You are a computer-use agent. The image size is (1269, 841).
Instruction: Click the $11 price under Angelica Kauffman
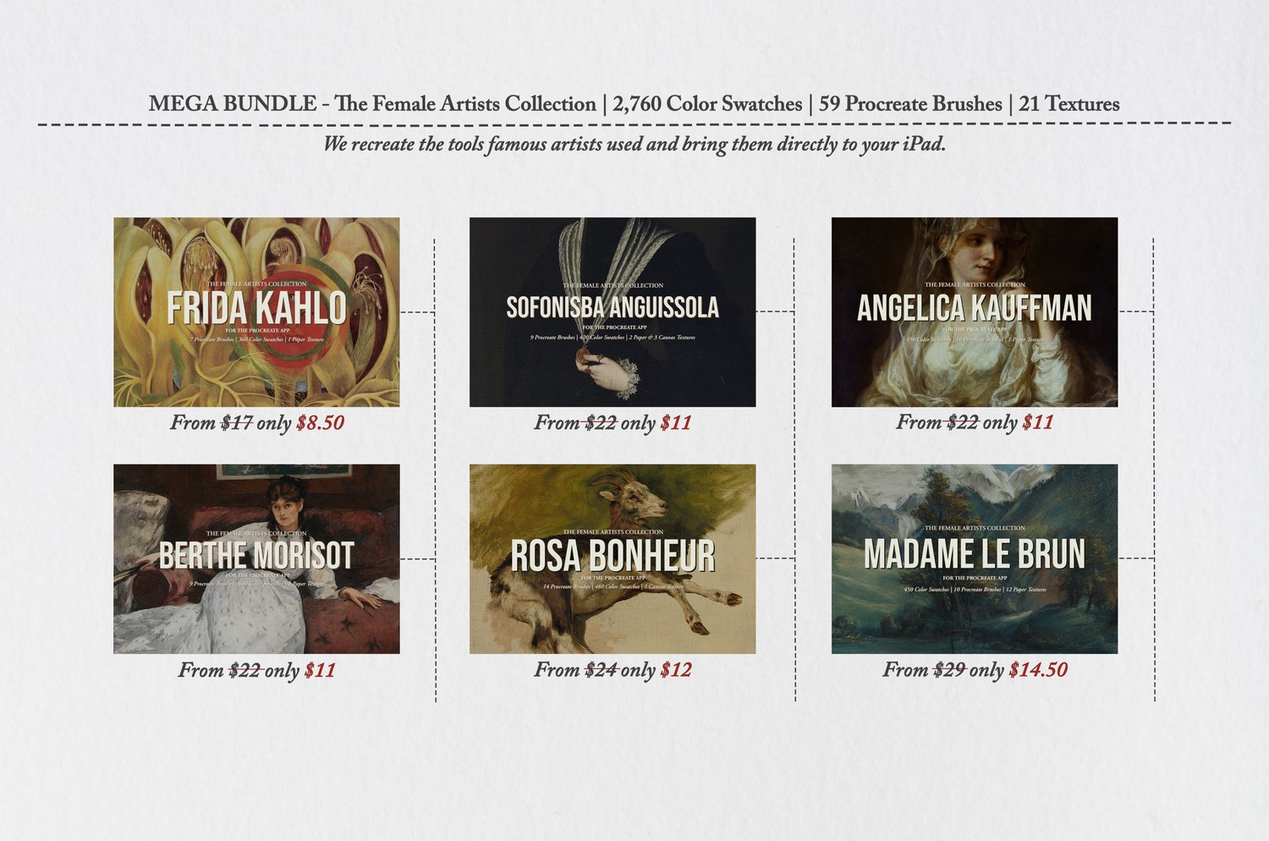click(x=1038, y=422)
